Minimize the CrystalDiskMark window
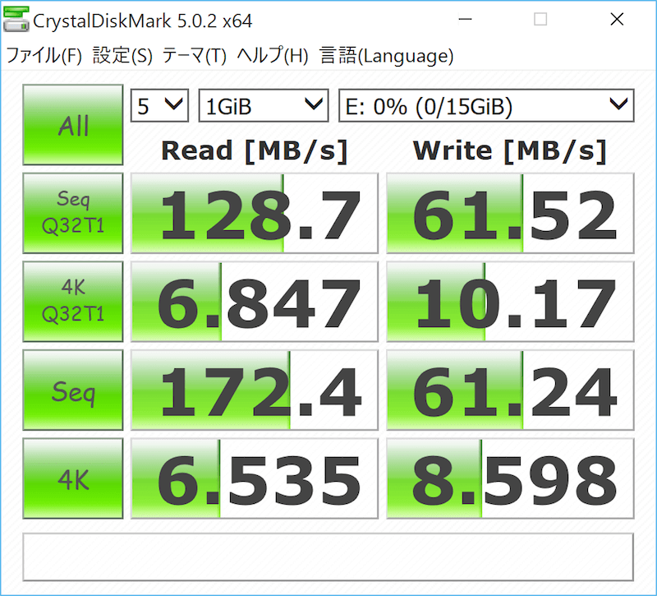 465,19
